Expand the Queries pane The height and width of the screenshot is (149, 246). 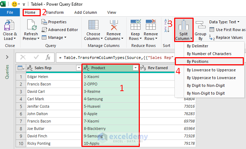[7, 57]
